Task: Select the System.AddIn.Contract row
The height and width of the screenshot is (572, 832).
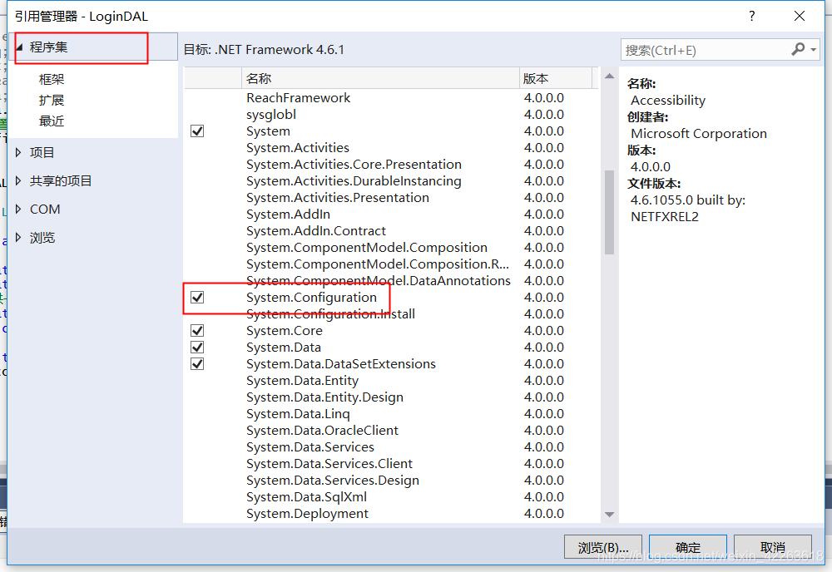Action: (x=391, y=231)
